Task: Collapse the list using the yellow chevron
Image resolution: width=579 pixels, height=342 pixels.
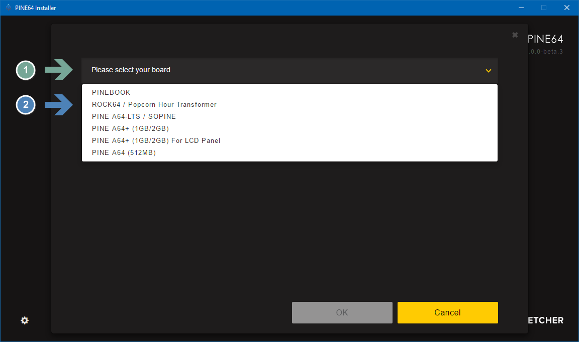Action: pyautogui.click(x=488, y=71)
